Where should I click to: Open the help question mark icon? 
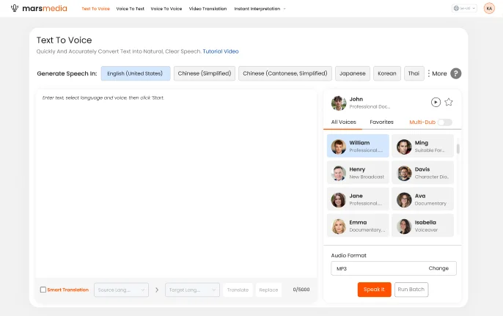pos(455,73)
